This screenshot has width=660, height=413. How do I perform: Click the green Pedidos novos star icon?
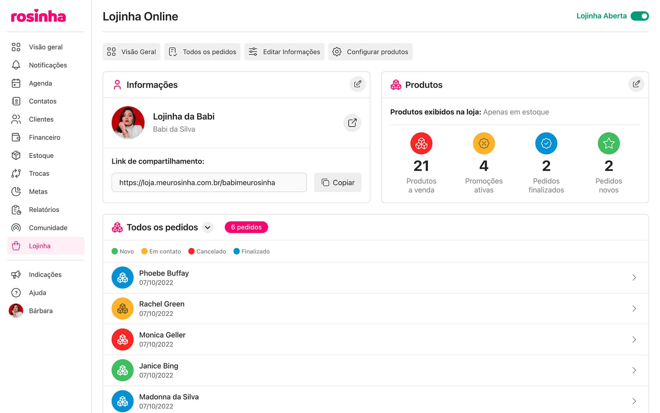coord(608,143)
